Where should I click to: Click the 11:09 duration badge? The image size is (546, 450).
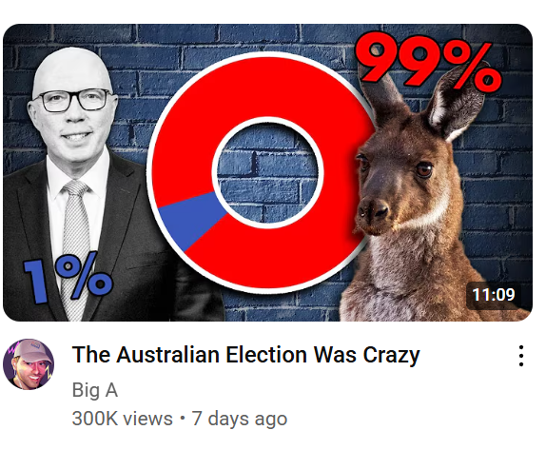pos(493,294)
